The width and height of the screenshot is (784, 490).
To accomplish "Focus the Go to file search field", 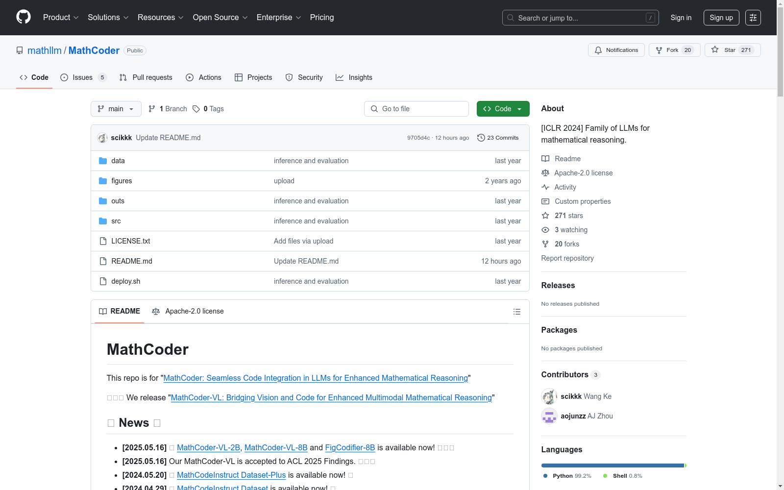I will pos(416,109).
